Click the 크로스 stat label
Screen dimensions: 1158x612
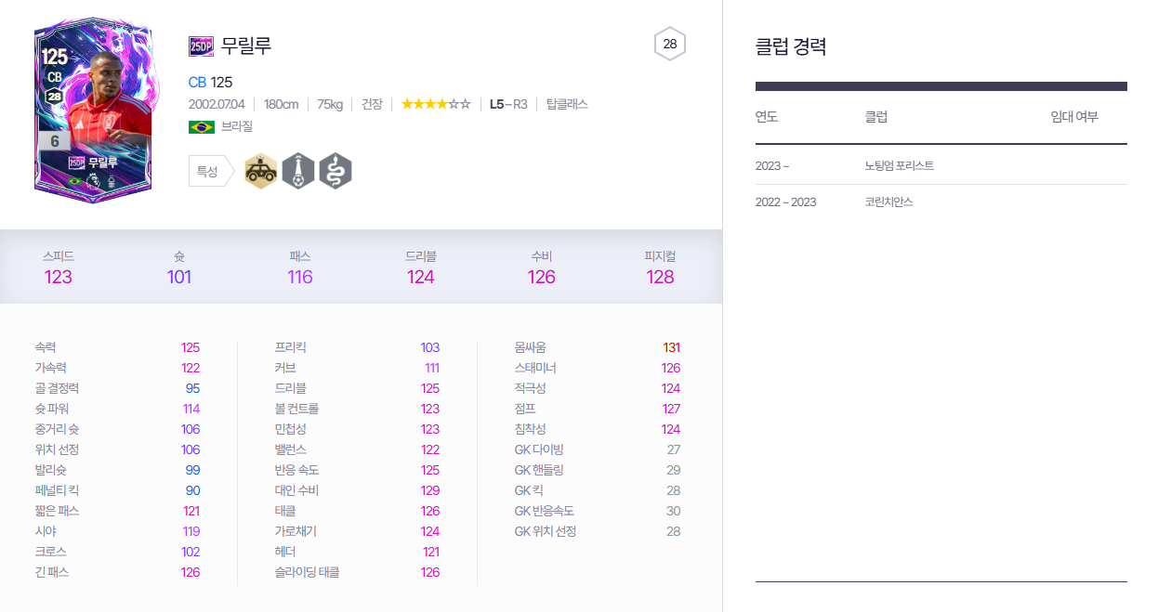[51, 552]
